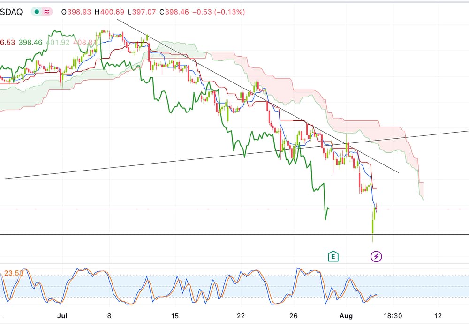The image size is (469, 328).
Task: Click the green earnings 'E' marker
Action: point(333,256)
